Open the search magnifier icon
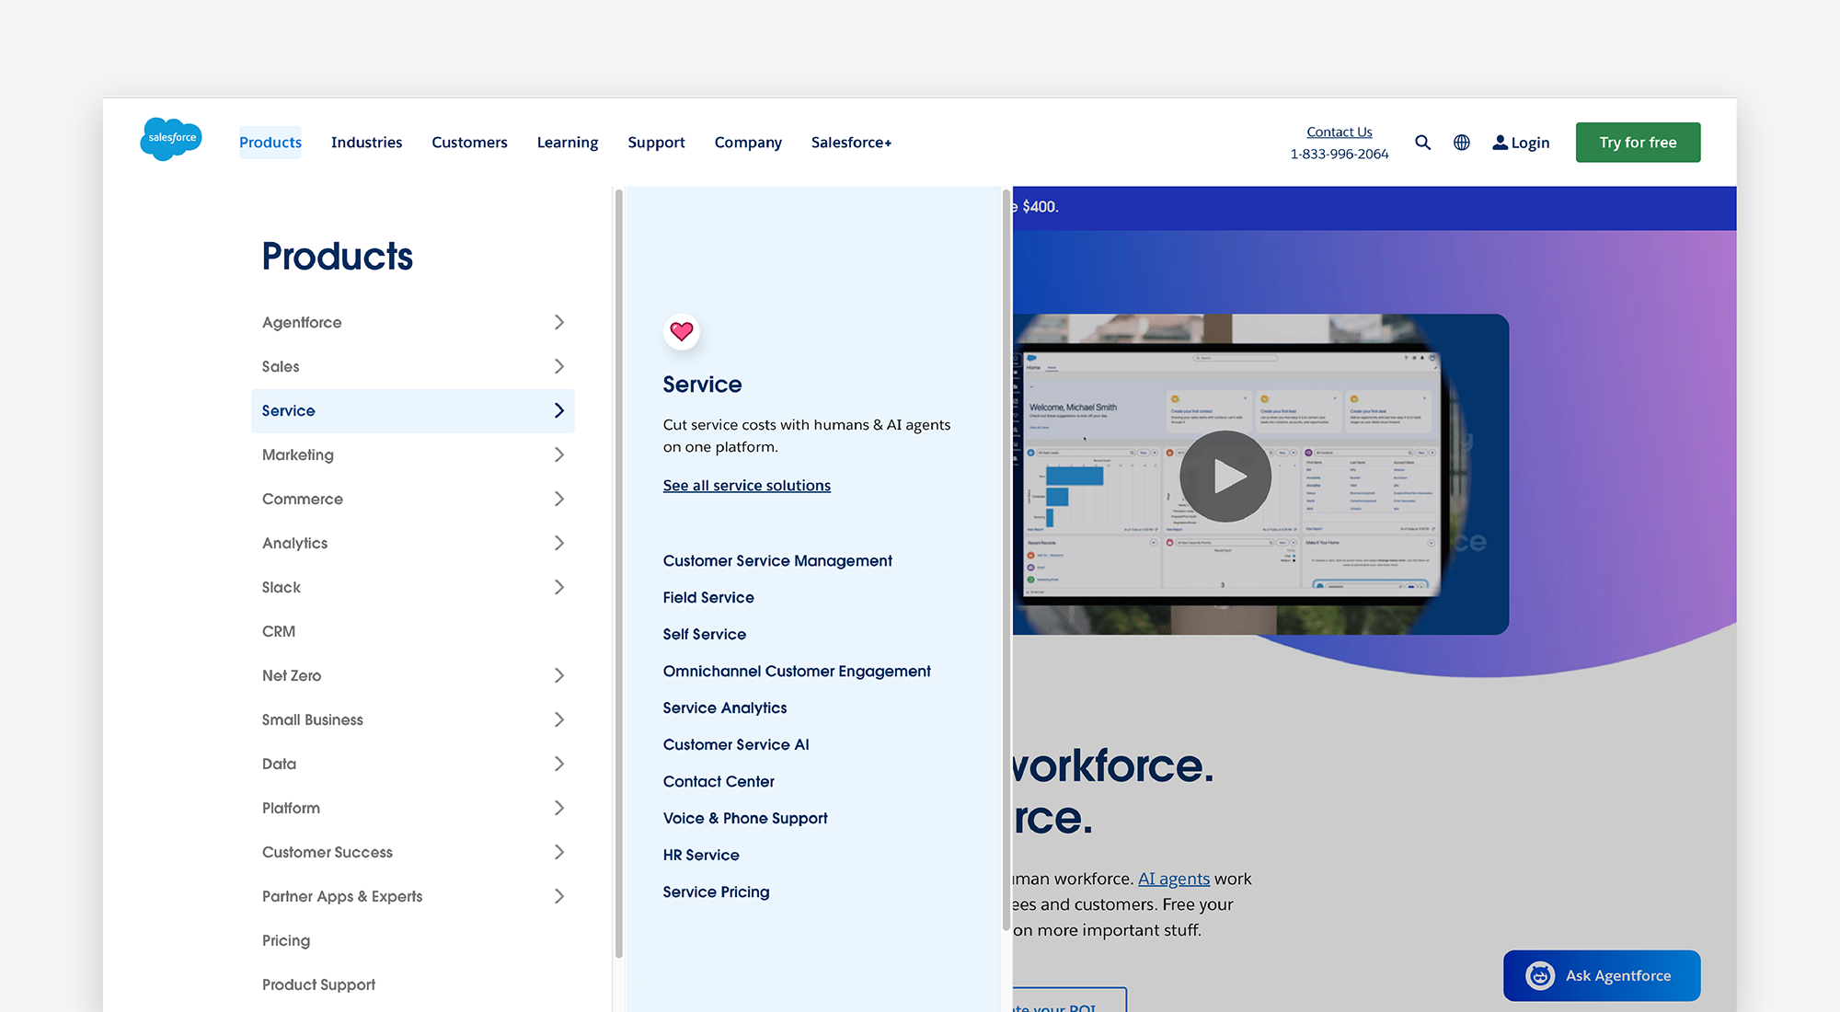 [1422, 143]
